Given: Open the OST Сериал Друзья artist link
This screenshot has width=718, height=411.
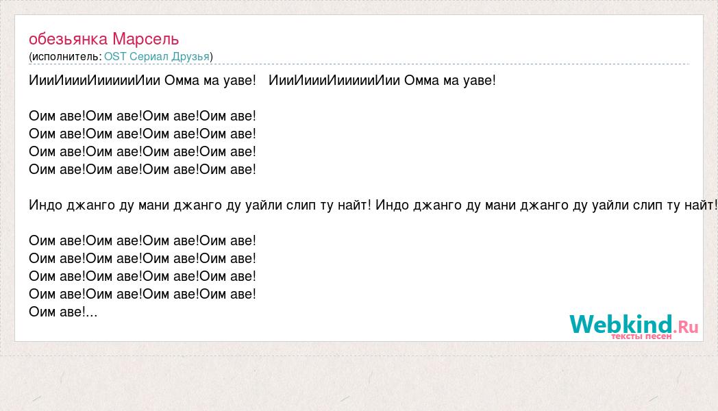Looking at the screenshot, I should point(157,57).
